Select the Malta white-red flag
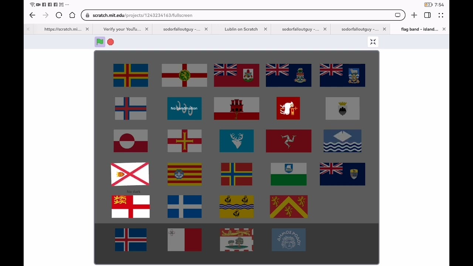 click(184, 240)
